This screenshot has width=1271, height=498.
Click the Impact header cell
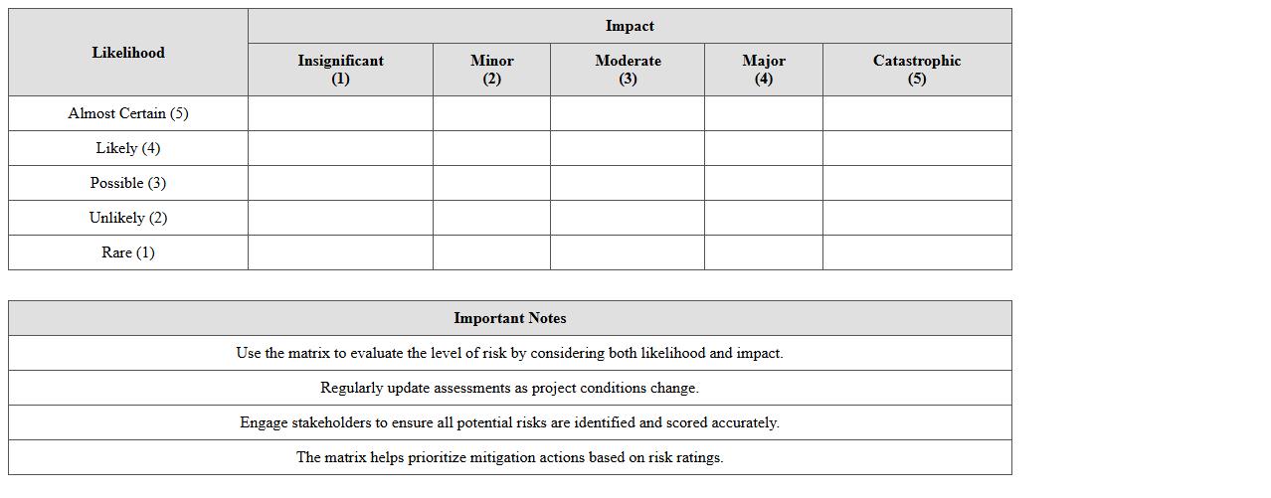[x=630, y=26]
